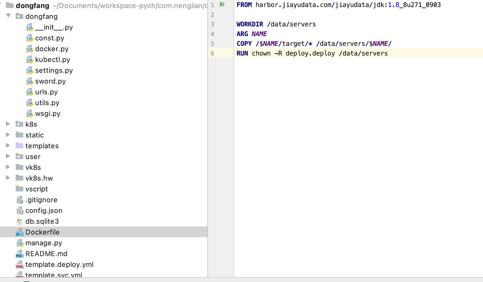483x282 pixels.
Task: Click the user package folder icon
Action: 19,156
